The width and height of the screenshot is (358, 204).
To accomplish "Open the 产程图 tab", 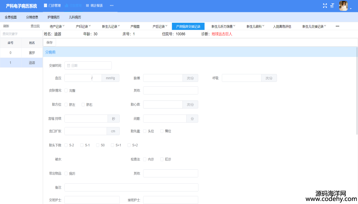I will tap(135, 27).
